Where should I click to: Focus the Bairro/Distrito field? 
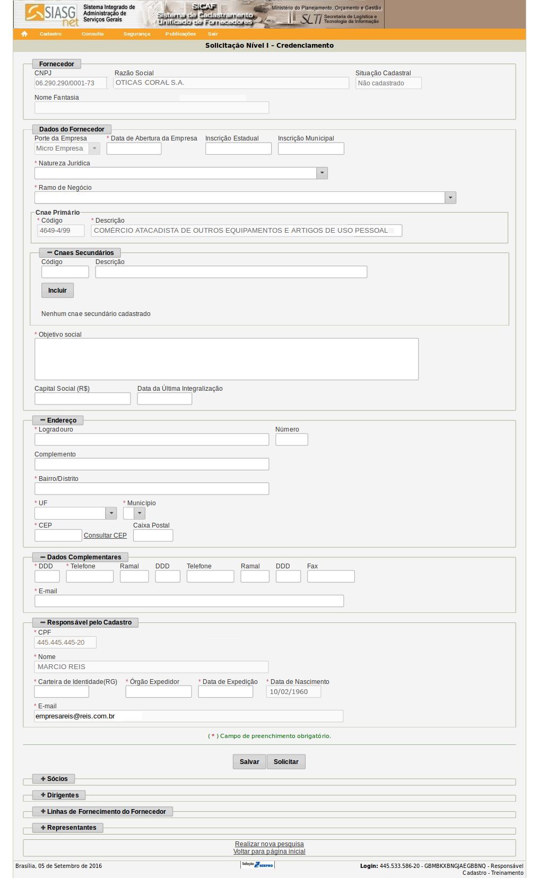point(152,488)
